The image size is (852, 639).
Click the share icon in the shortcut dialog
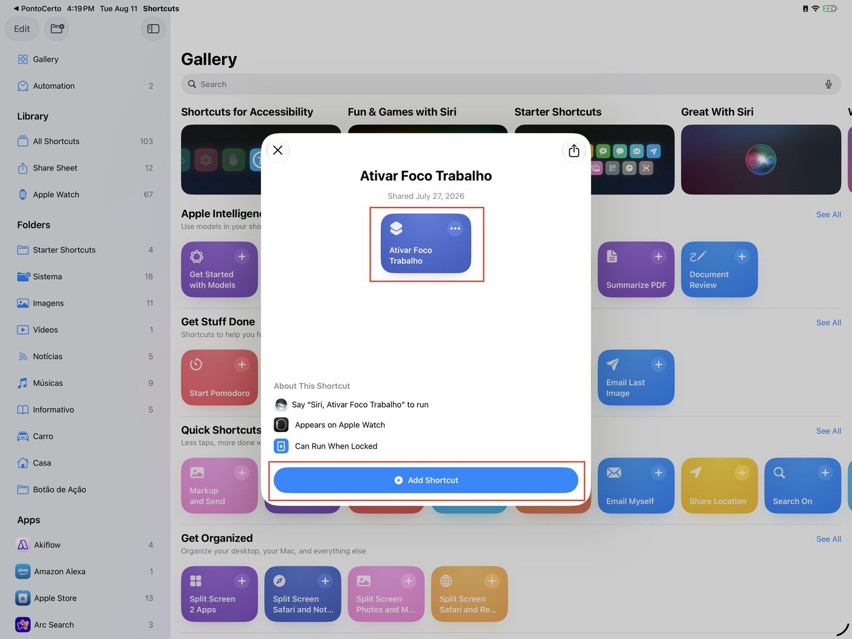pyautogui.click(x=574, y=150)
